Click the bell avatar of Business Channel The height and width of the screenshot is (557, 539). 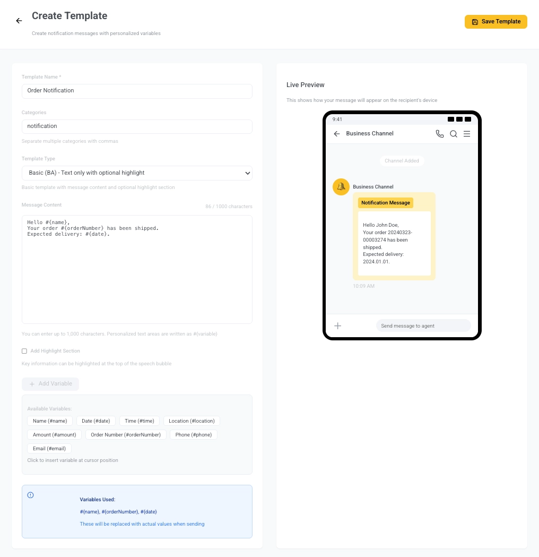pos(341,187)
